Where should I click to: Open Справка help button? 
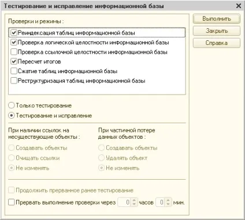tap(217, 43)
